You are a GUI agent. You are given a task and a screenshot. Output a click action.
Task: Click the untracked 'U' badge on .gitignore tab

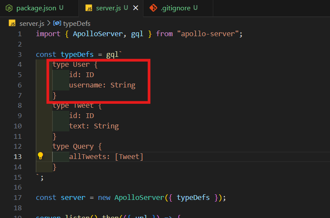(x=195, y=8)
